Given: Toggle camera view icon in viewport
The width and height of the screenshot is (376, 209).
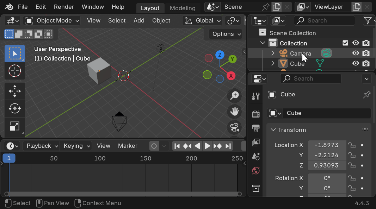Looking at the screenshot, I should coord(234,127).
